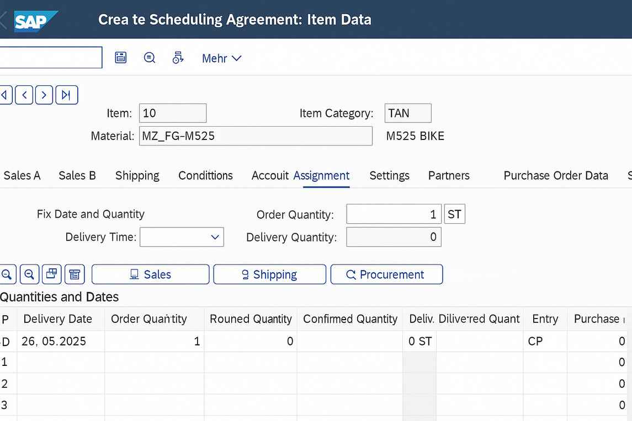Click the ST unit field

click(454, 214)
